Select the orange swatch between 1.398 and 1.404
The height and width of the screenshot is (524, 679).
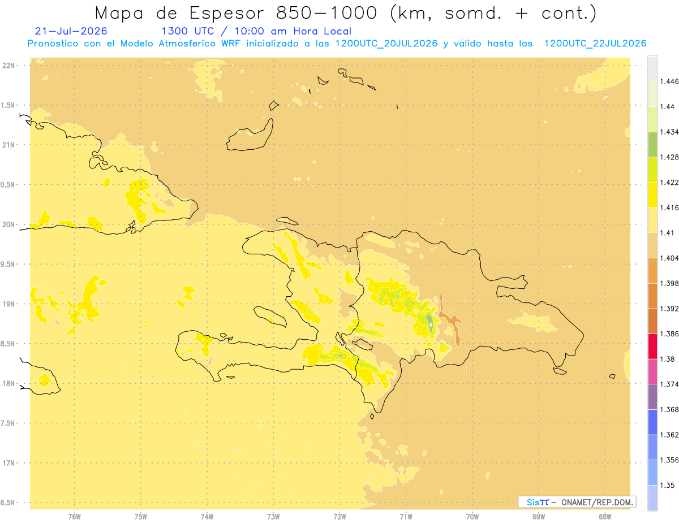(x=652, y=271)
